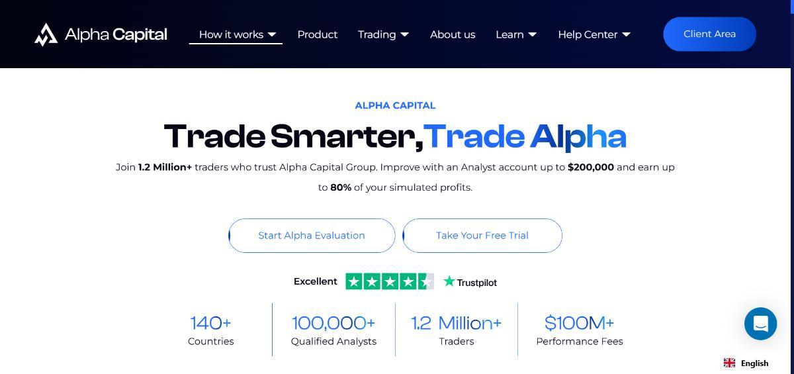Expand the Learn dropdown arrow
Image resolution: width=794 pixels, height=374 pixels.
pyautogui.click(x=533, y=34)
